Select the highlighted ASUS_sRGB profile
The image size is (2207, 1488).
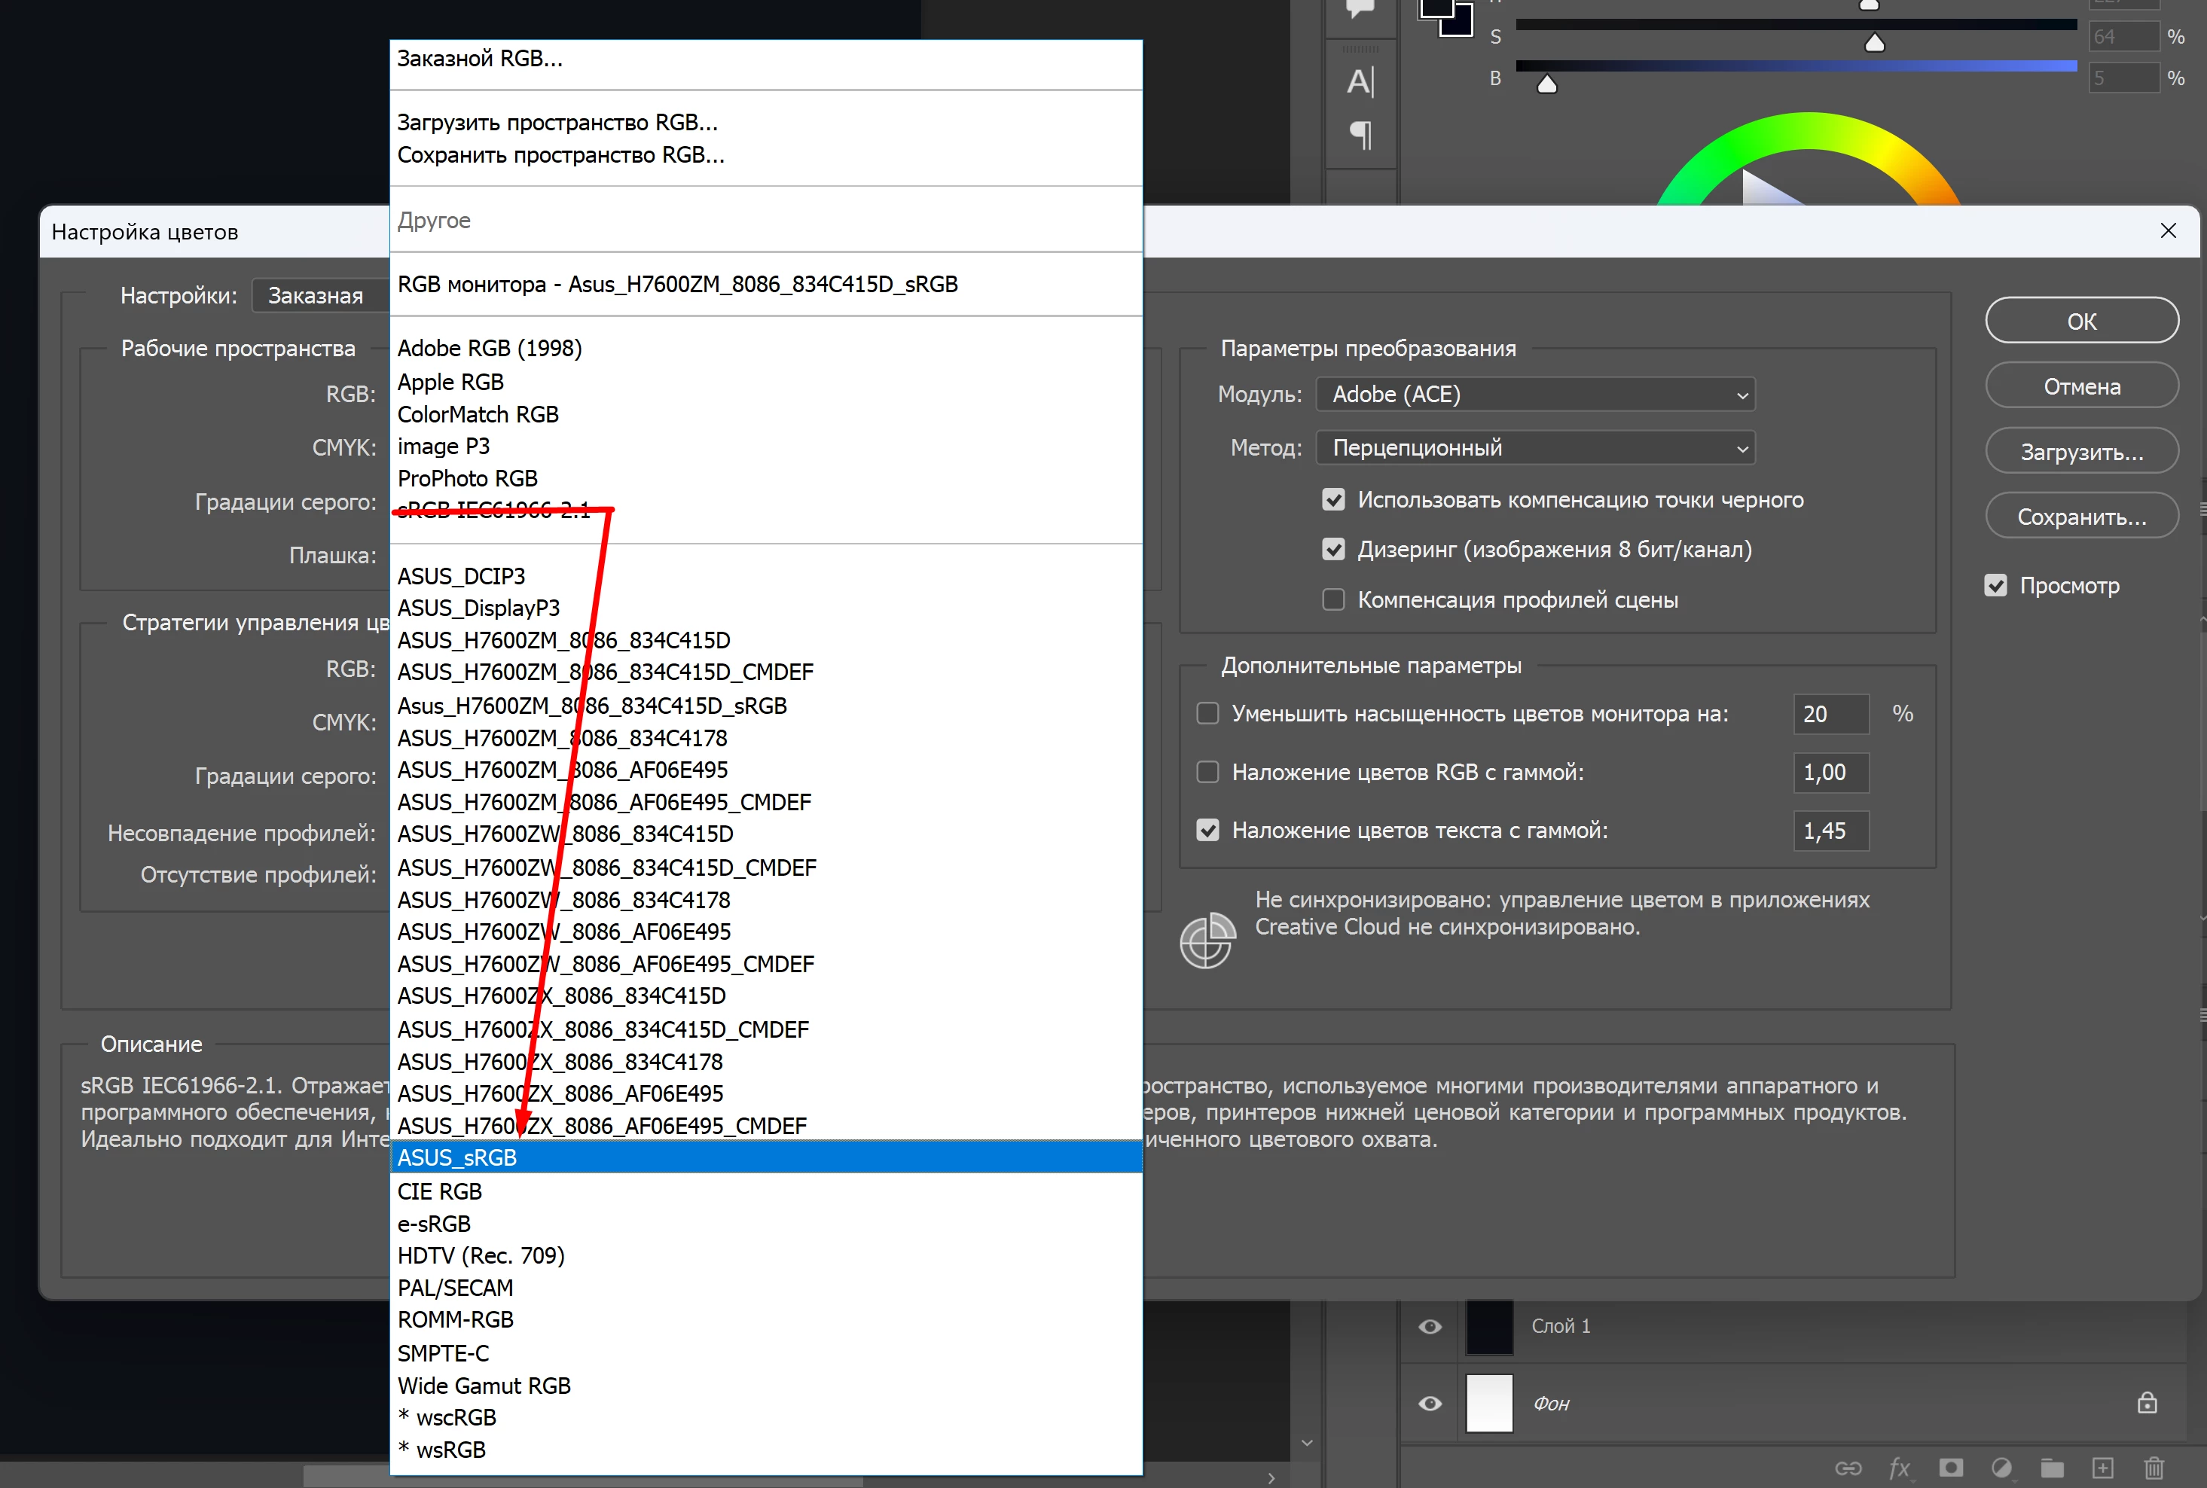tap(765, 1157)
